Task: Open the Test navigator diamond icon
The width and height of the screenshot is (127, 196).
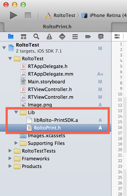Action: tap(62, 37)
